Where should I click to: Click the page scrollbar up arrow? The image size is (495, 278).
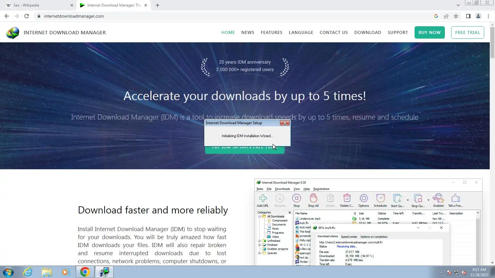click(x=492, y=24)
